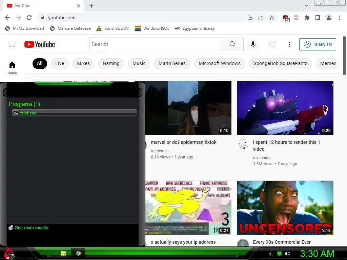The width and height of the screenshot is (347, 260).
Task: Select the Live filter chip
Action: [60, 63]
